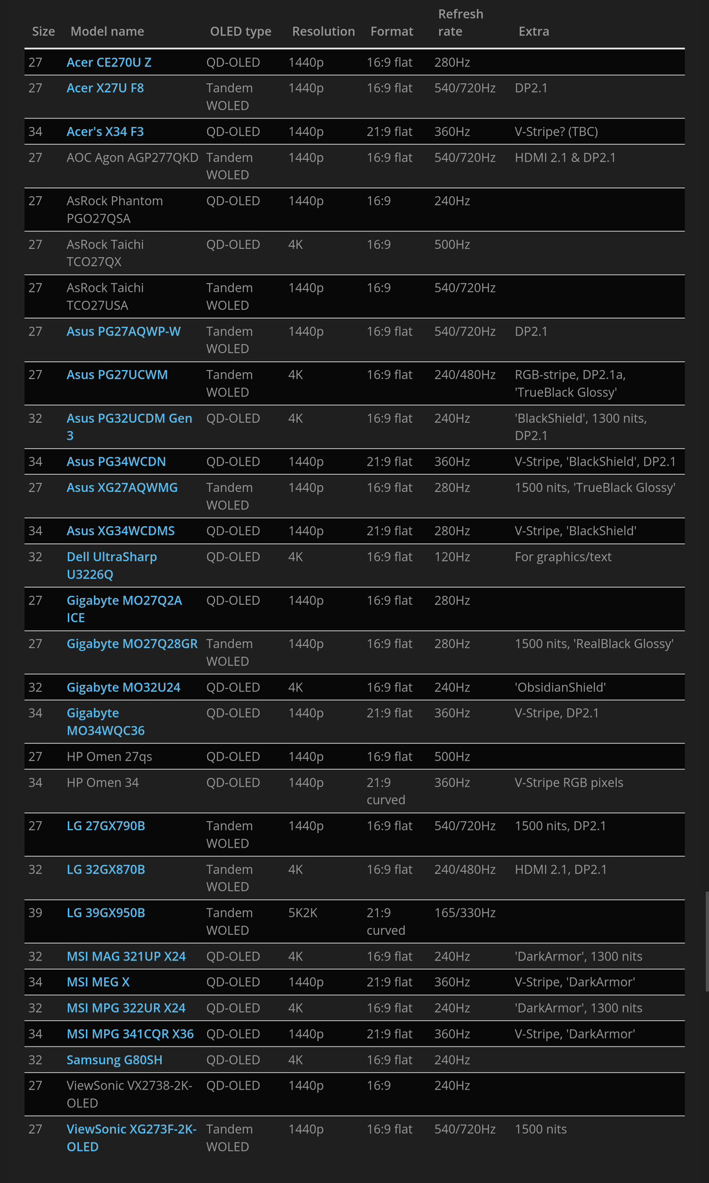Visit the Asus XG27AQWMG link
This screenshot has height=1183, width=709.
122,488
